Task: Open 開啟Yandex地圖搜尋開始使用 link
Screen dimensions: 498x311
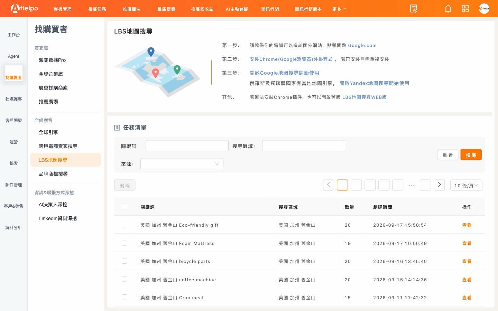Action: click(x=374, y=83)
